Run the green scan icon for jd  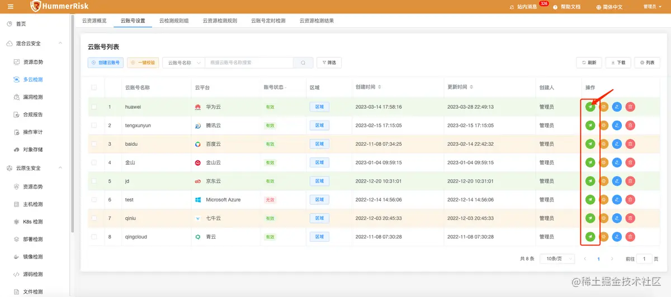tap(590, 181)
